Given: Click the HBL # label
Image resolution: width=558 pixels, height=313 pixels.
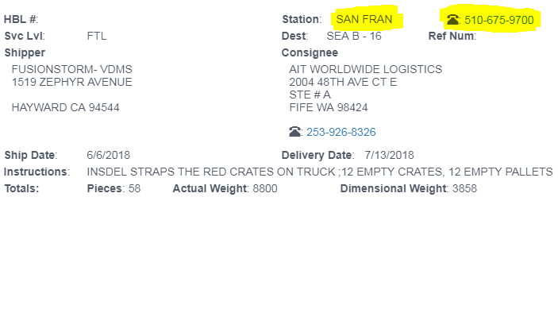Looking at the screenshot, I should [21, 19].
